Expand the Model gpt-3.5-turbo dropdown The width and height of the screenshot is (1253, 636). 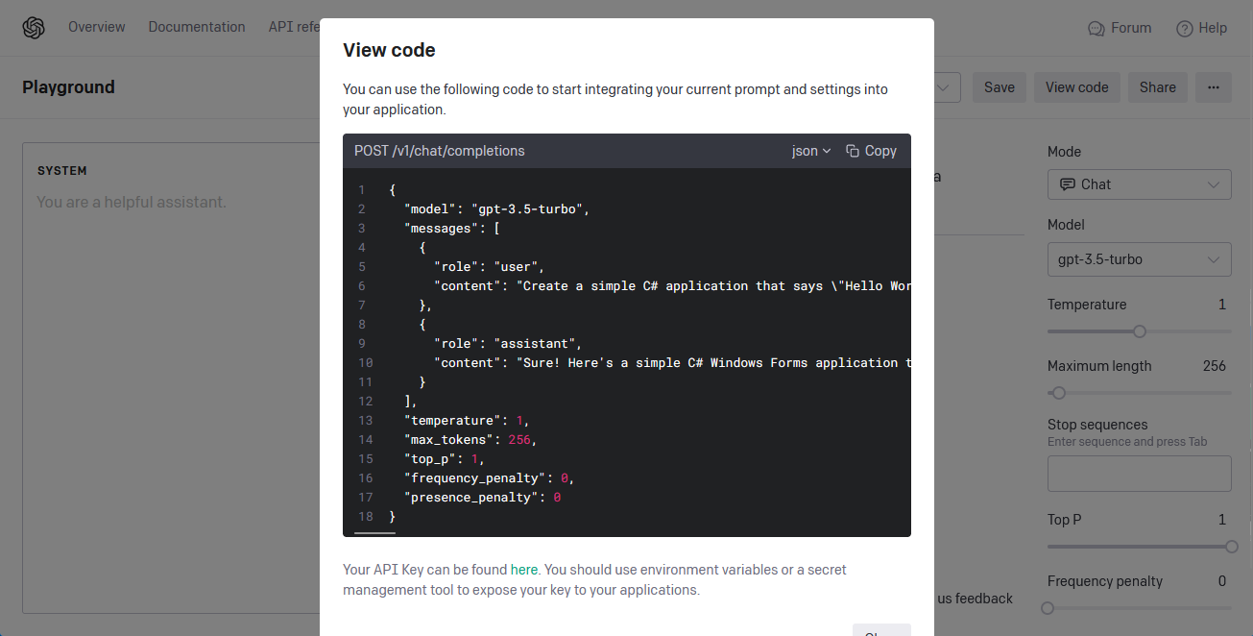point(1139,259)
